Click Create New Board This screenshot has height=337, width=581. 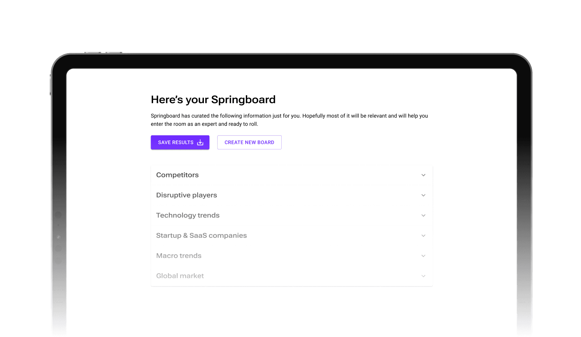249,142
